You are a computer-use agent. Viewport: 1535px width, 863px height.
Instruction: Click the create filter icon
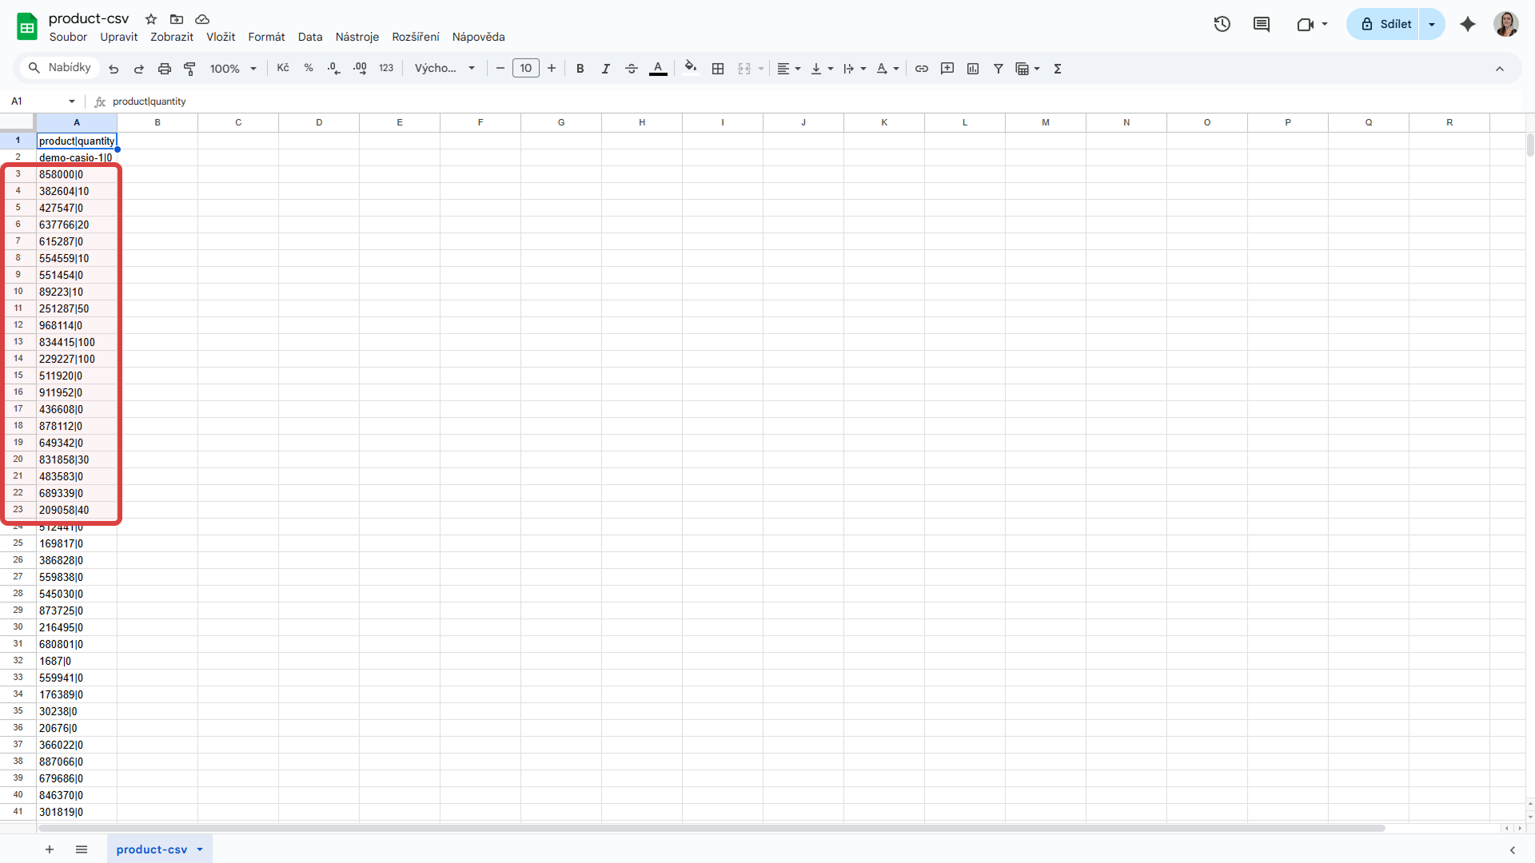pyautogui.click(x=999, y=69)
